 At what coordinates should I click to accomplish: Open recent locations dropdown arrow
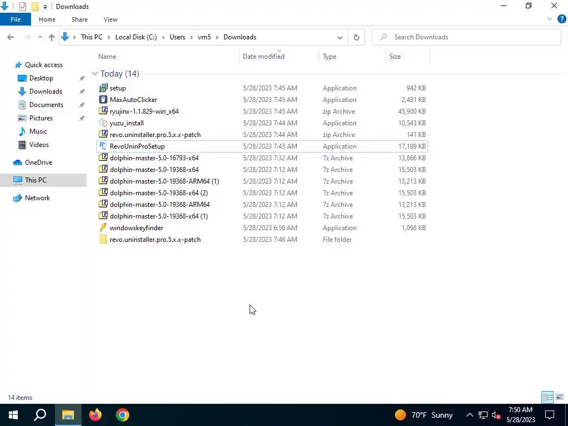[x=40, y=37]
